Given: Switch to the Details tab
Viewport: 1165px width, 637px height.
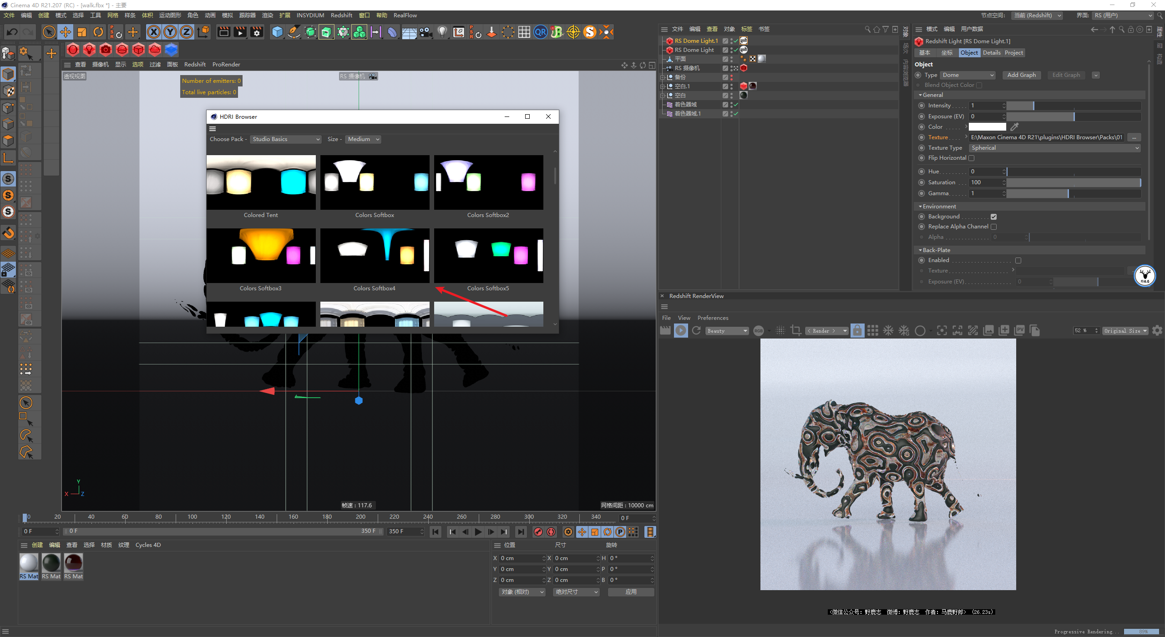Looking at the screenshot, I should click(x=991, y=53).
